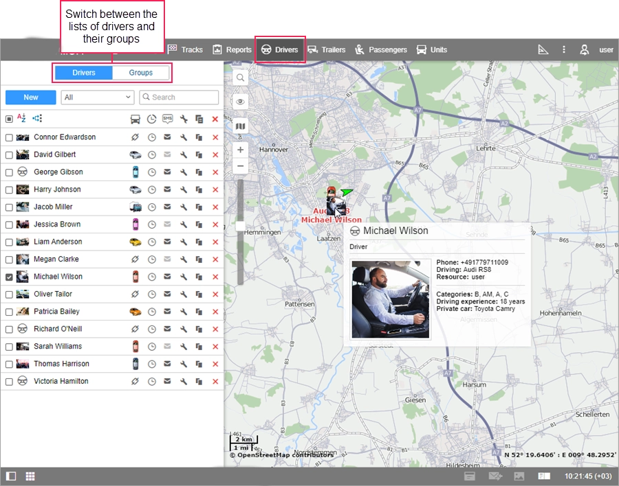
Task: Select the Thomas Harrison name
Action: pyautogui.click(x=62, y=363)
